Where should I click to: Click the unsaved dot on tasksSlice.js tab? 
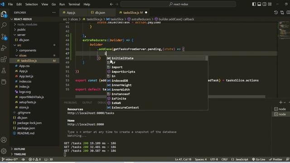coord(146,13)
